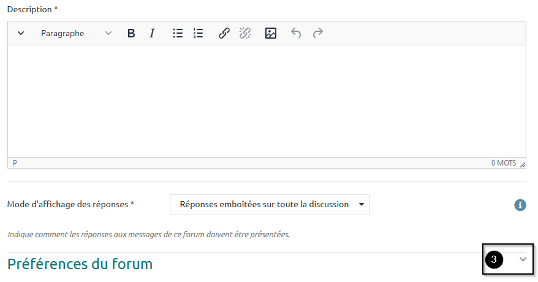Image resolution: width=538 pixels, height=282 pixels.
Task: Click the insert link icon
Action: tap(224, 33)
